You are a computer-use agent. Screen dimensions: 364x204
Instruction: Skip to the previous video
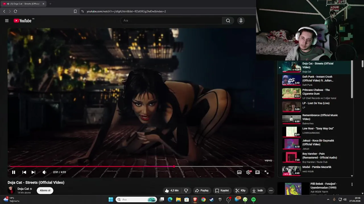[24, 172]
